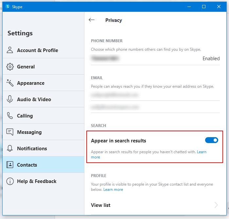
Task: Click 'People can always reach you' text
Action: point(152,86)
